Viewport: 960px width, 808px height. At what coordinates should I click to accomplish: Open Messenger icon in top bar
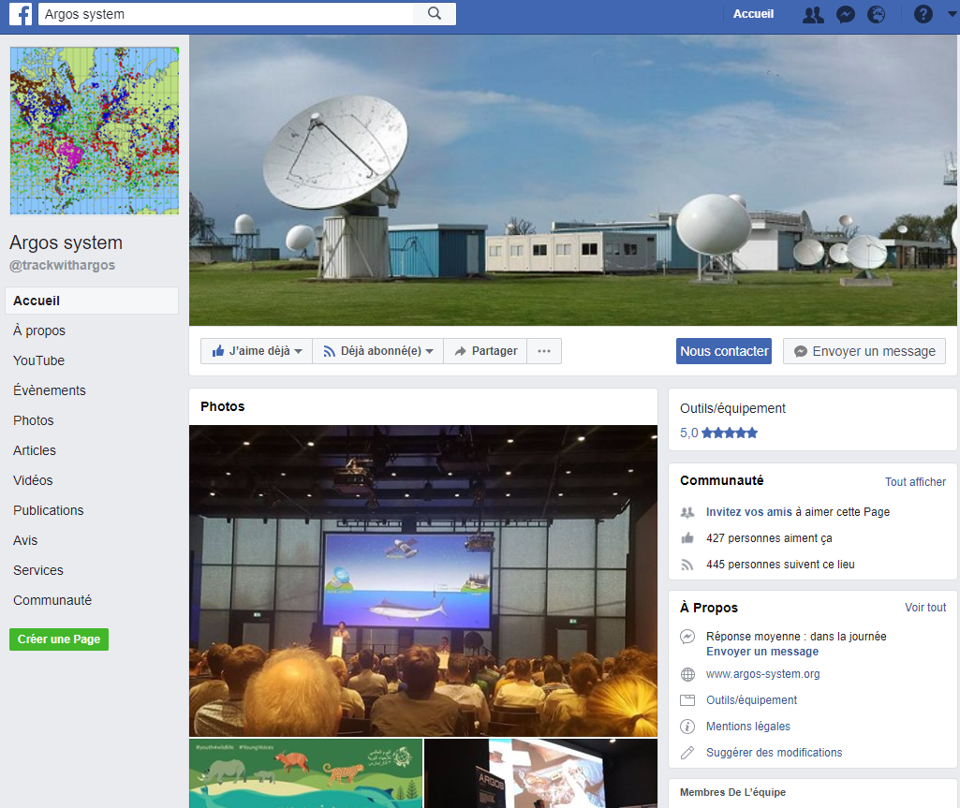846,14
